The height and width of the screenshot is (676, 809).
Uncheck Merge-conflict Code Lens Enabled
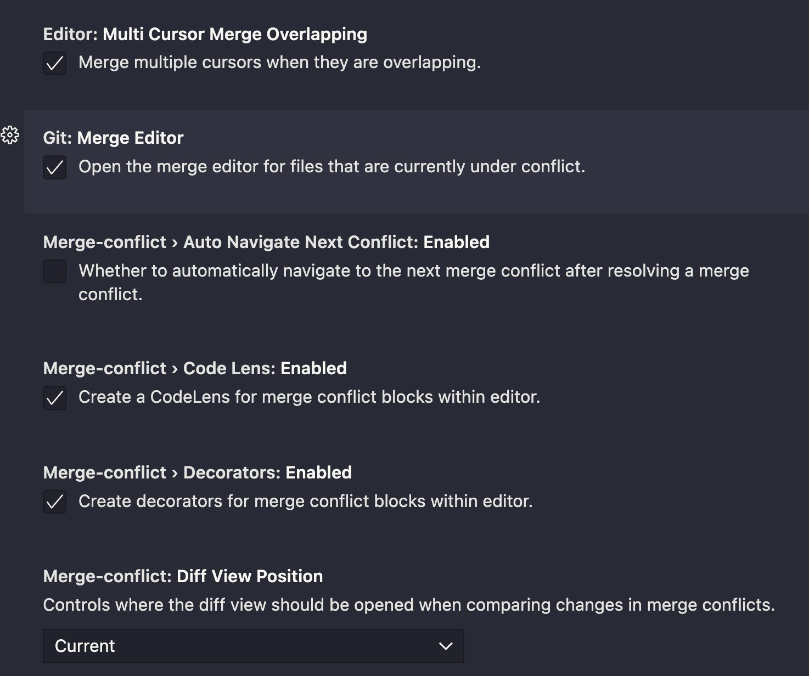coord(54,398)
